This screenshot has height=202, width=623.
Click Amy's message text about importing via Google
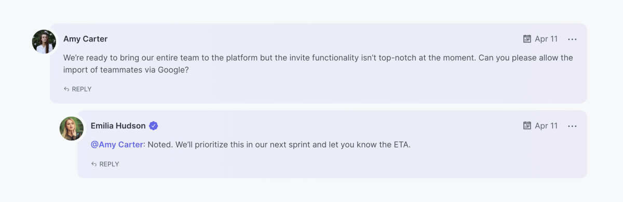318,64
